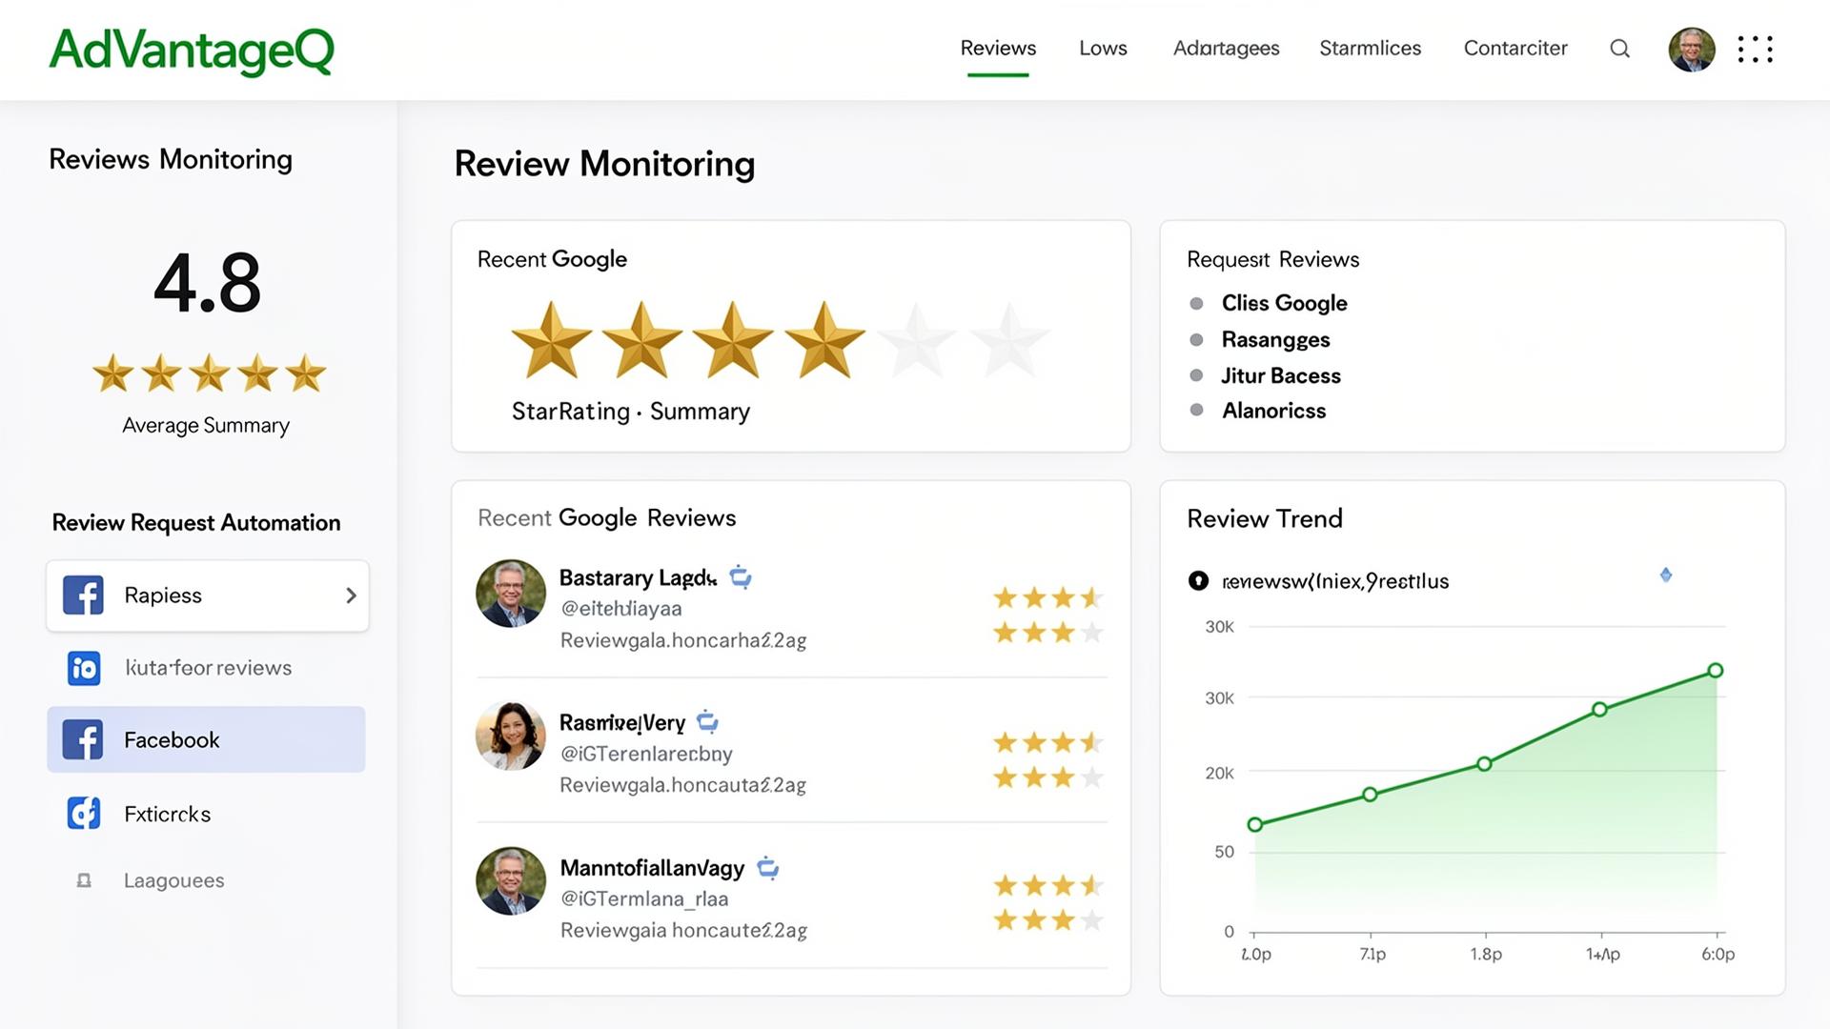Open the apps grid dots menu
Viewport: 1830px width, 1029px height.
point(1755,50)
